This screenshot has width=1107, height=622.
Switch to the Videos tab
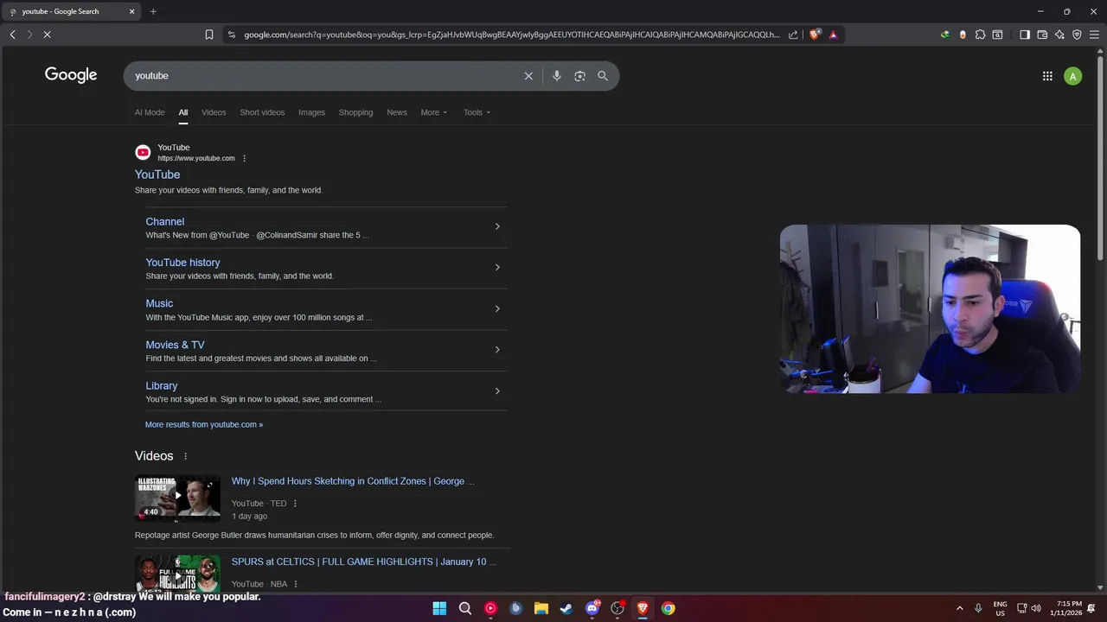214,112
